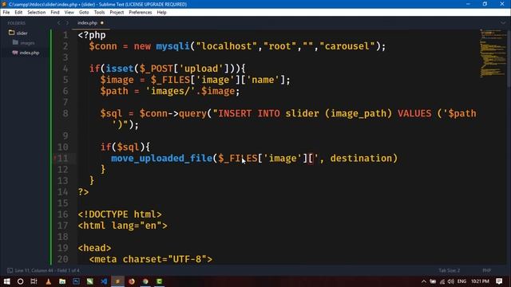The width and height of the screenshot is (511, 287).
Task: Click line number 16 in gutter
Action: click(x=62, y=214)
